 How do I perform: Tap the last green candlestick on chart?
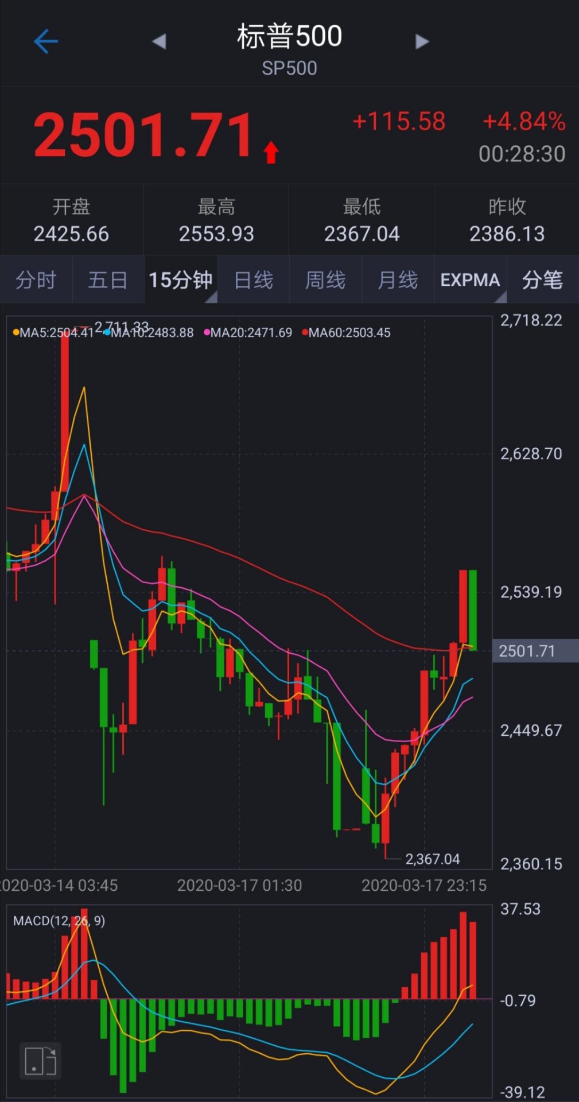tap(473, 610)
